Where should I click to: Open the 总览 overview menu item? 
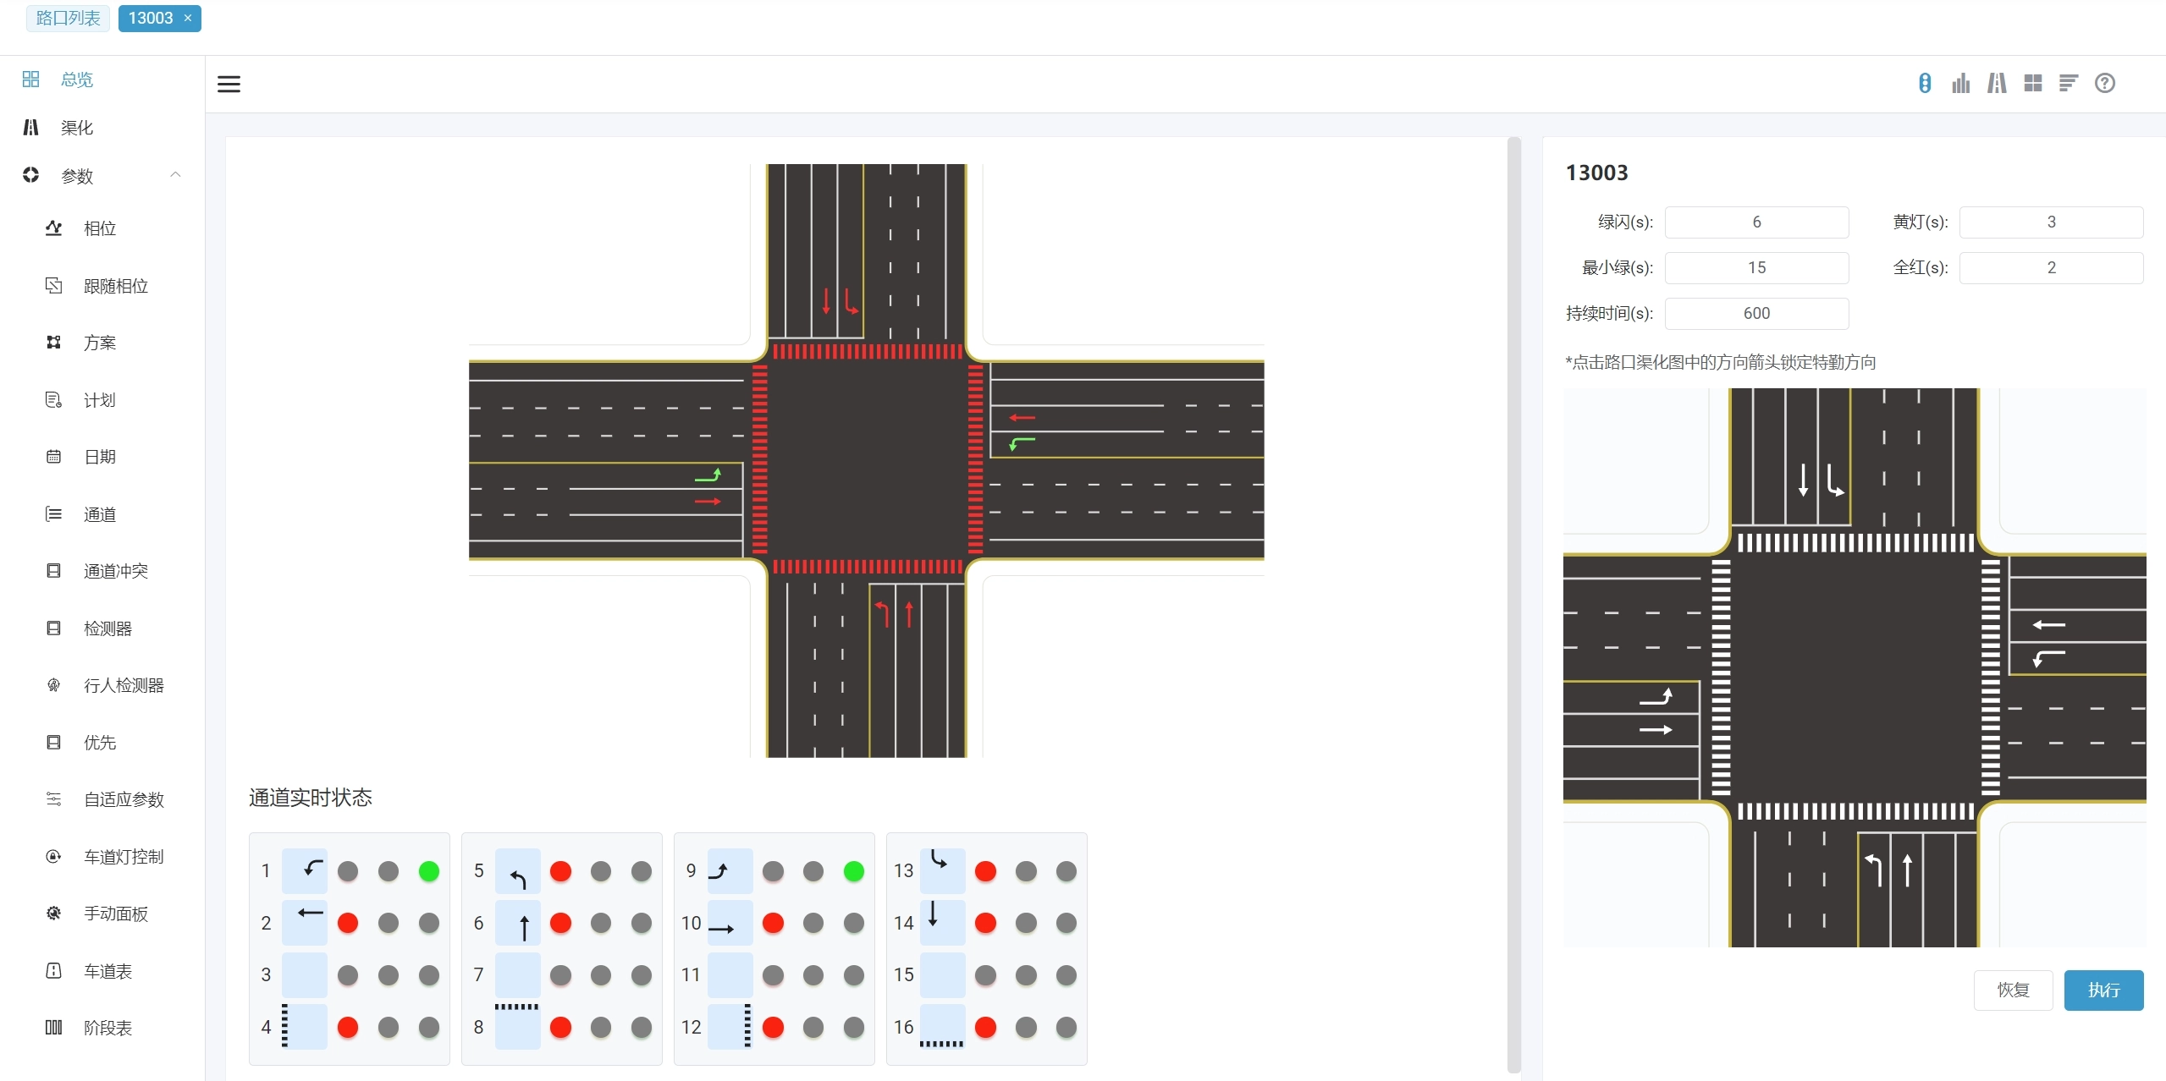point(76,80)
